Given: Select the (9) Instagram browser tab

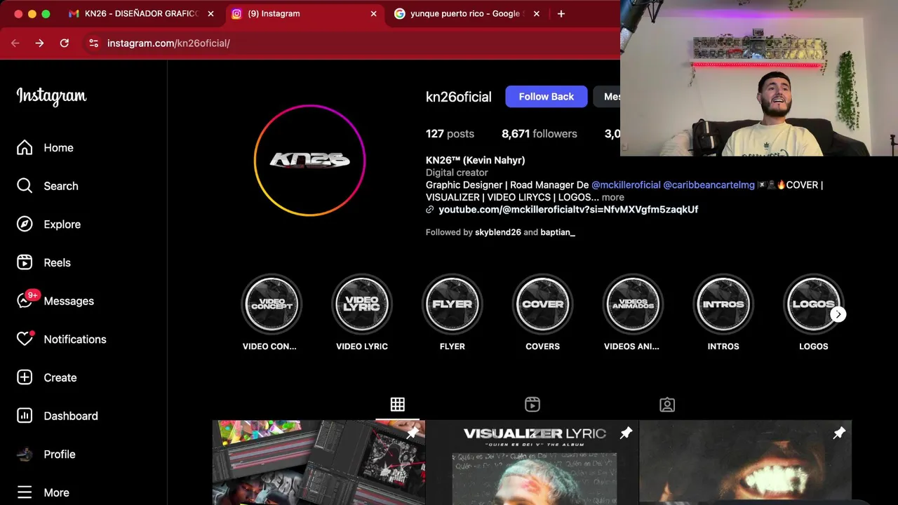Looking at the screenshot, I should [x=274, y=13].
